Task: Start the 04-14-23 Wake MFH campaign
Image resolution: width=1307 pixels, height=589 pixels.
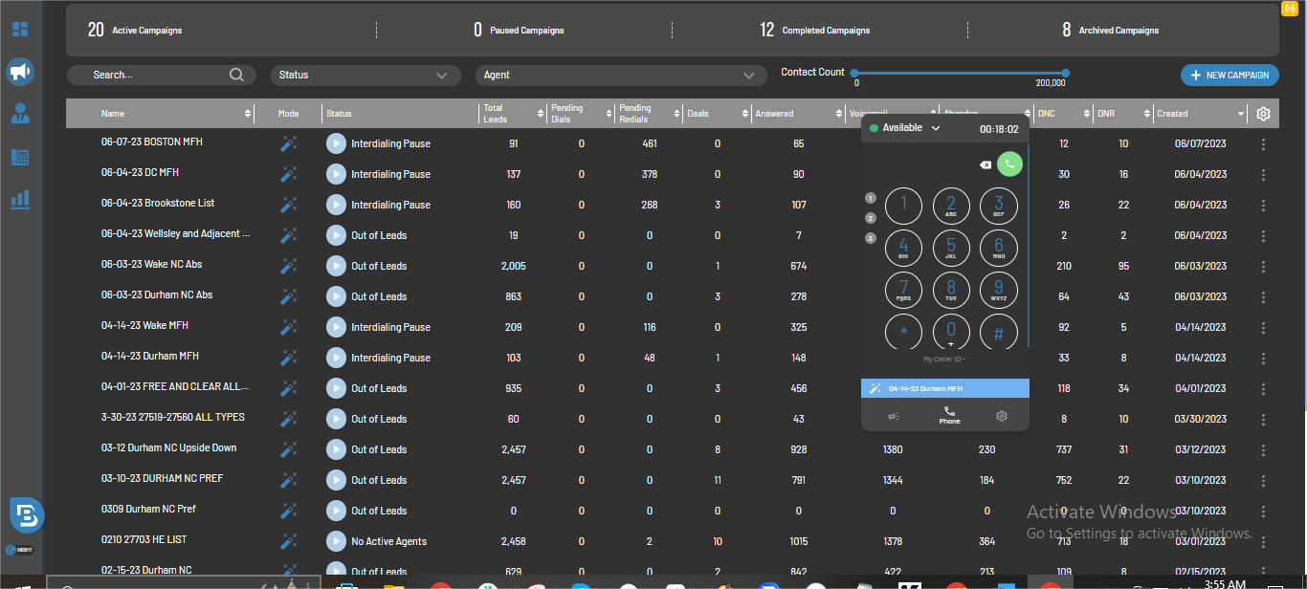Action: [336, 327]
